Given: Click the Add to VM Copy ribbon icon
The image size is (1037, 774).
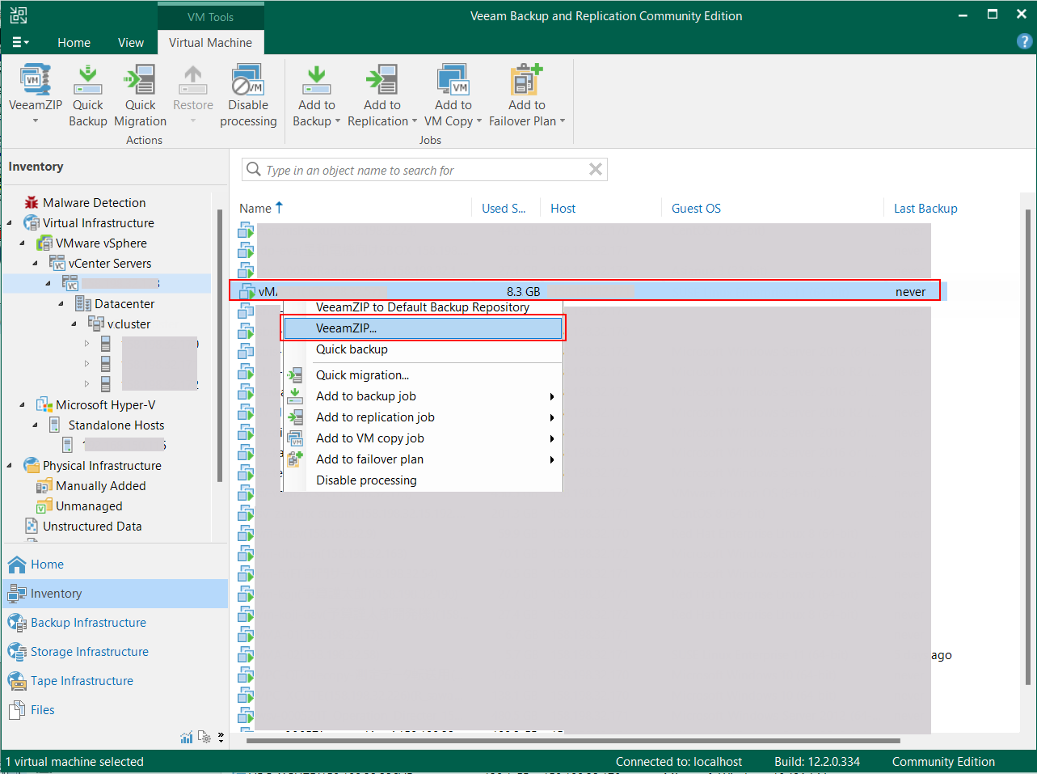Looking at the screenshot, I should click(453, 80).
